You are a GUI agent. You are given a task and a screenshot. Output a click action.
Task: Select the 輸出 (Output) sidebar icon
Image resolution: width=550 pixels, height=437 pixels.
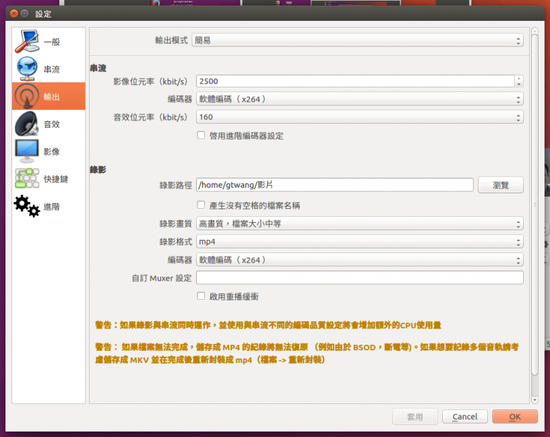[x=48, y=96]
